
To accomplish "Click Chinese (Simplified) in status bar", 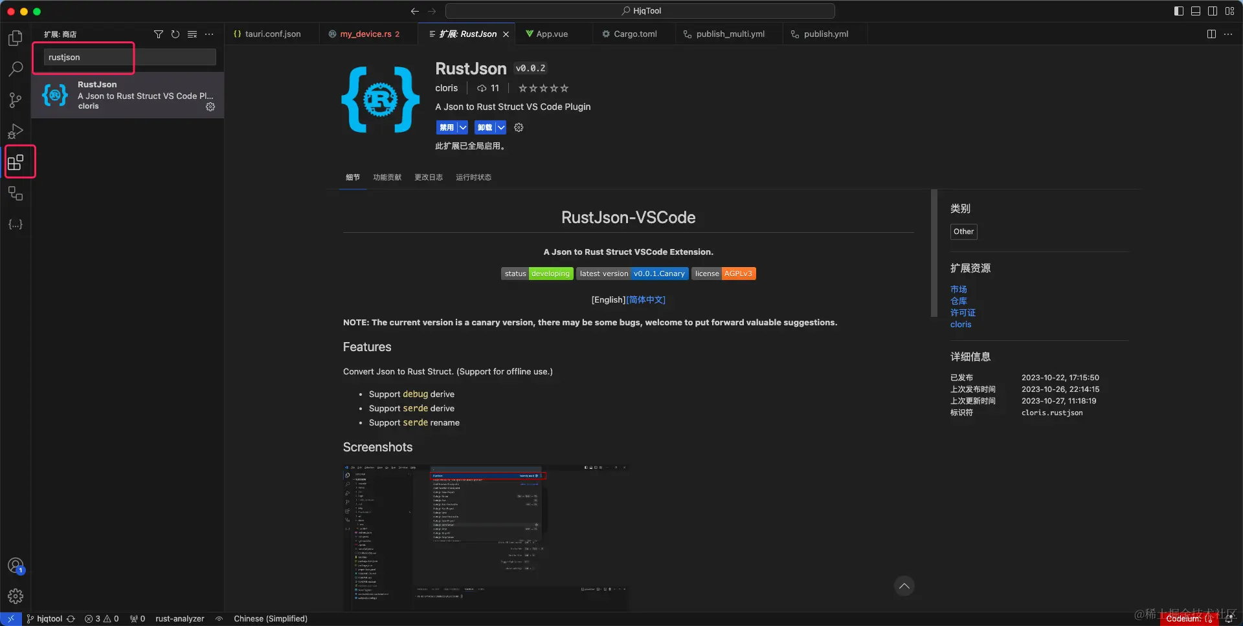I will click(x=271, y=619).
